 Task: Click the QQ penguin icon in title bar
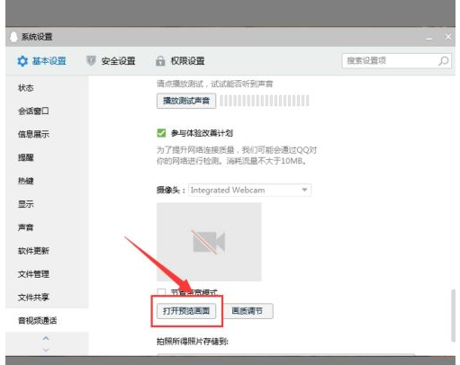14,37
